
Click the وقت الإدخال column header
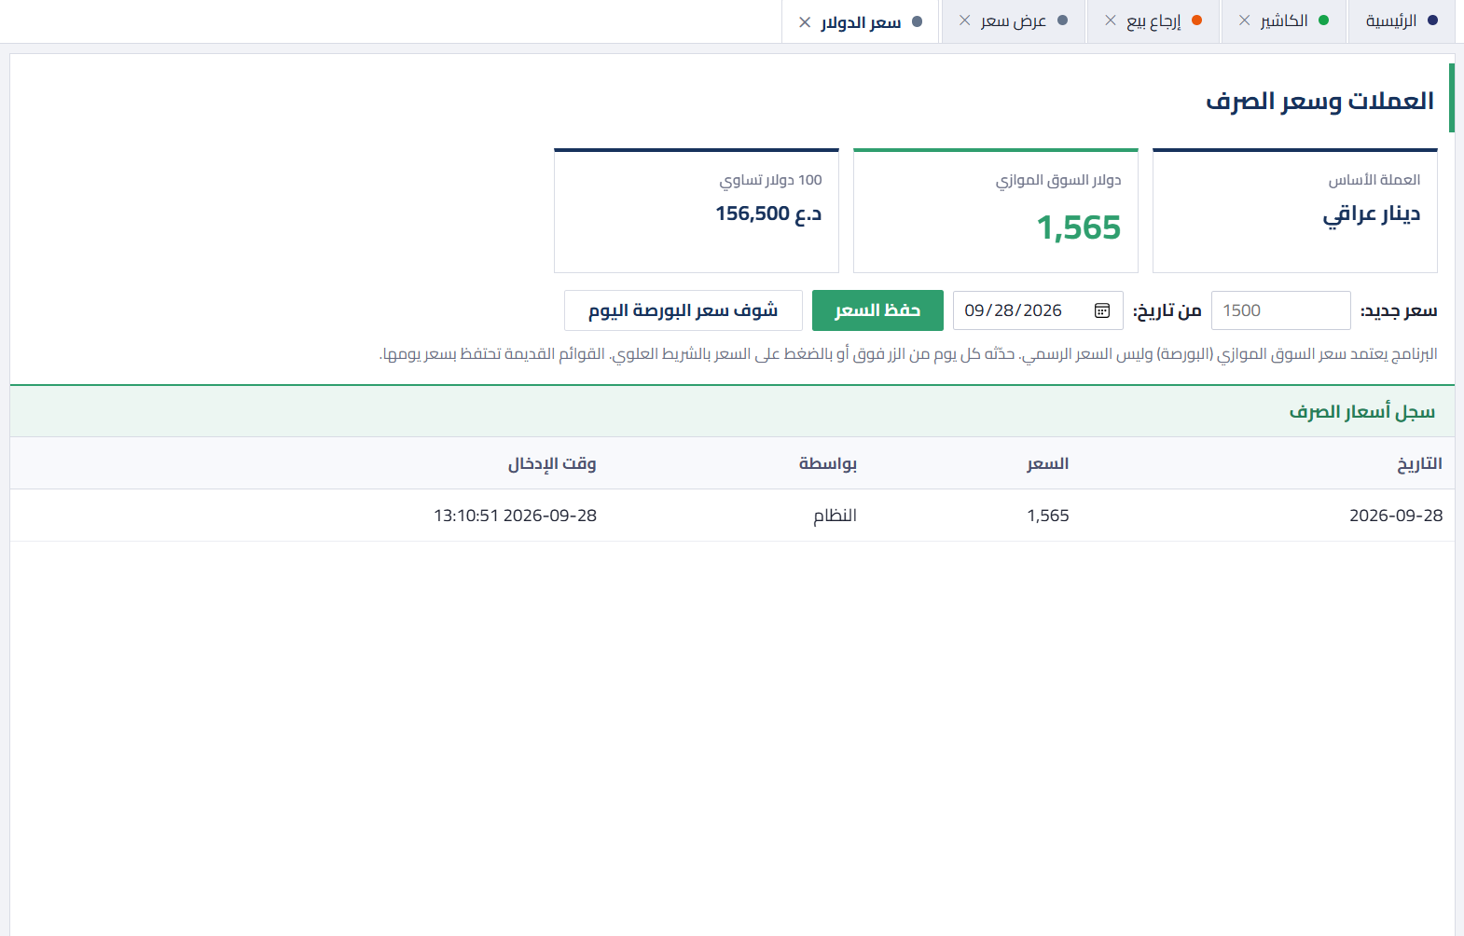(552, 463)
